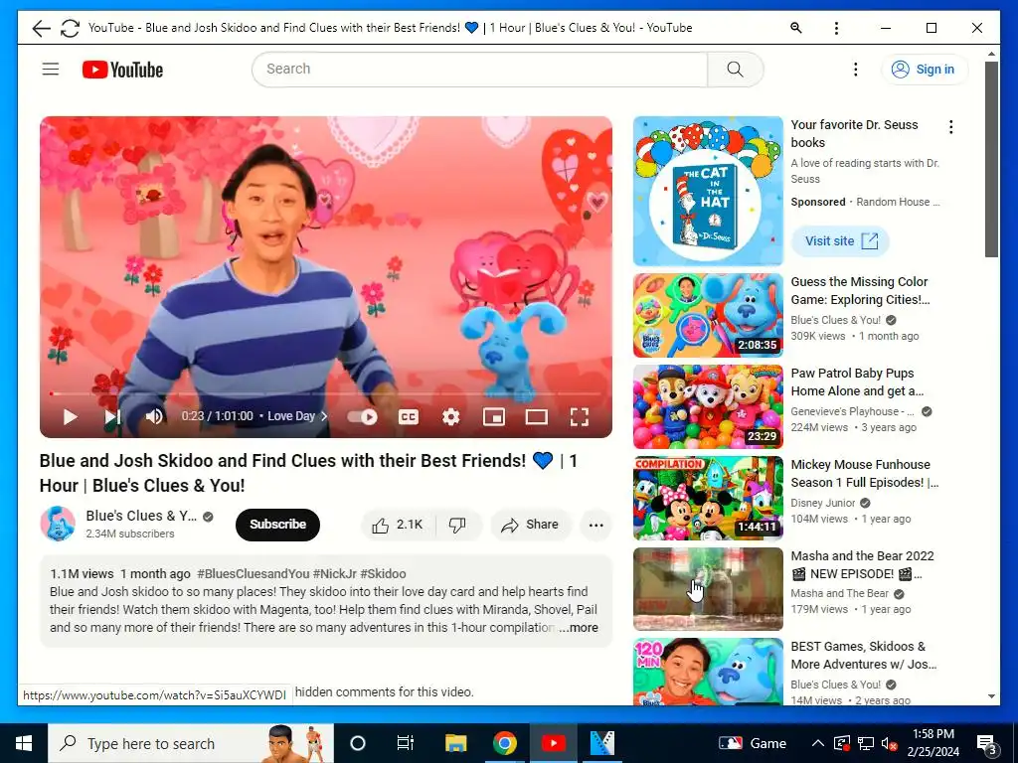Enable miniplayer mode
Screen dimensions: 1018x763
click(494, 416)
